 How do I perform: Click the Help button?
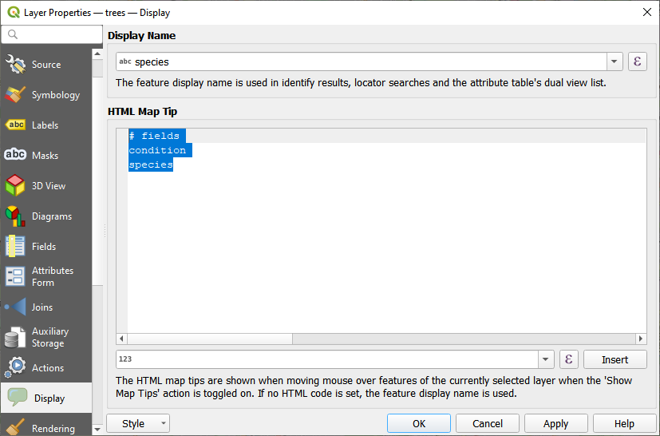click(624, 423)
